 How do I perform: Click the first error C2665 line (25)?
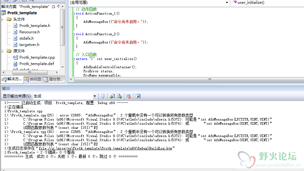(99, 115)
